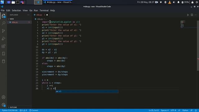Click the editor vertical scrollbar
The height and width of the screenshot is (112, 199).
click(x=198, y=46)
